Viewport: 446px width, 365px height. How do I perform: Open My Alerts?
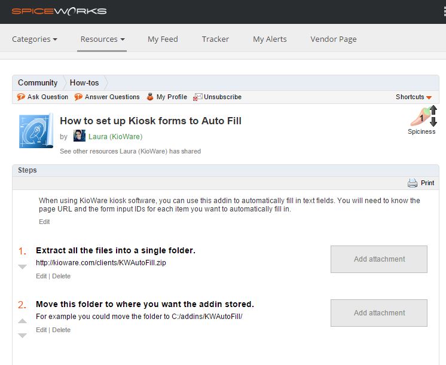point(270,39)
